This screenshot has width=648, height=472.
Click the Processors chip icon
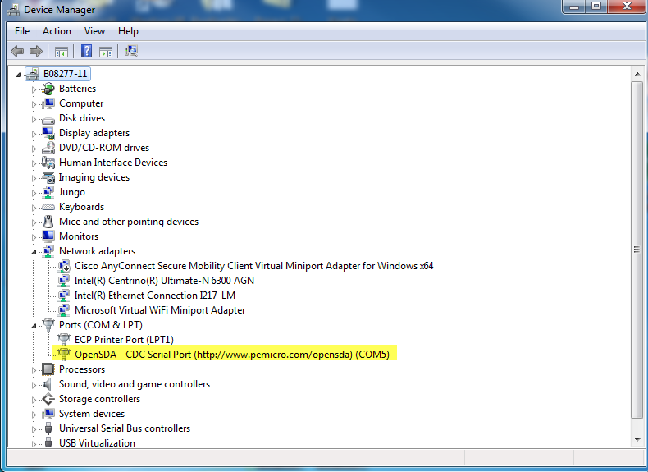tap(48, 369)
